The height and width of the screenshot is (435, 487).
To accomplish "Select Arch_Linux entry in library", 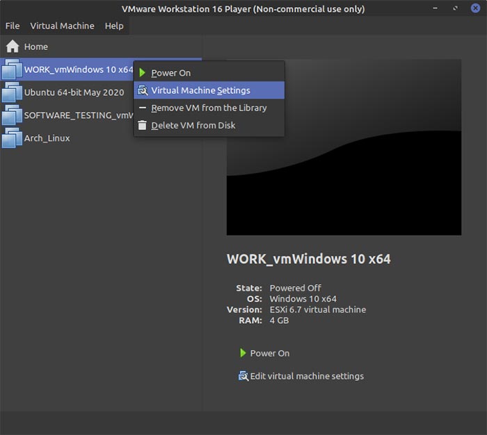I will coord(101,138).
